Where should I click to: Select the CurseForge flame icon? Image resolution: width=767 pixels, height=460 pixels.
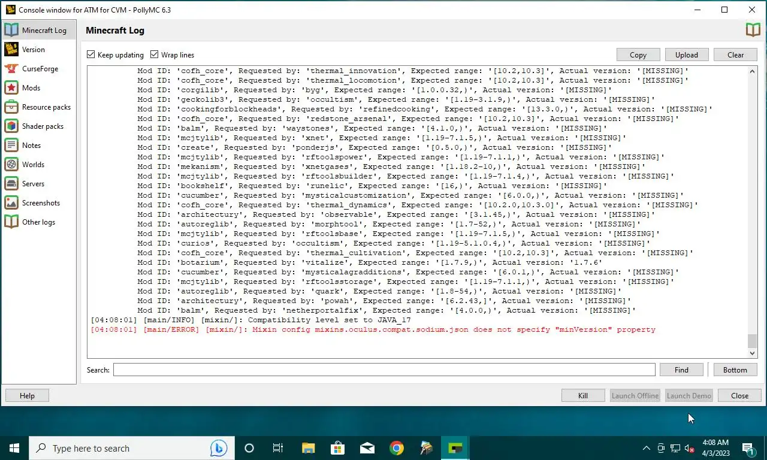point(11,69)
